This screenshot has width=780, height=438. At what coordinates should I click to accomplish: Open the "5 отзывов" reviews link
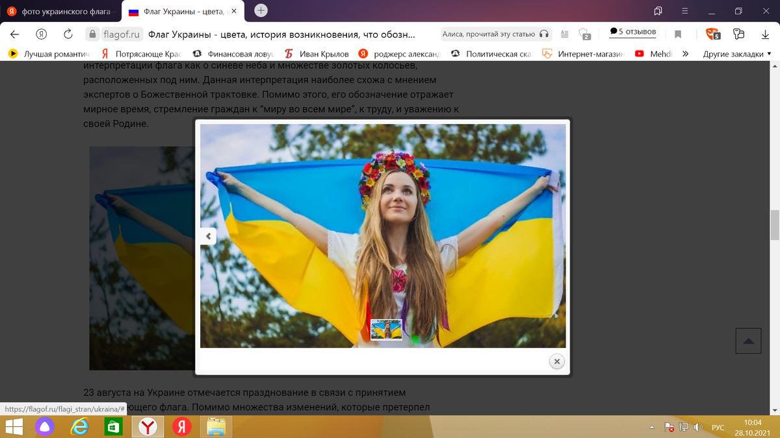point(632,33)
